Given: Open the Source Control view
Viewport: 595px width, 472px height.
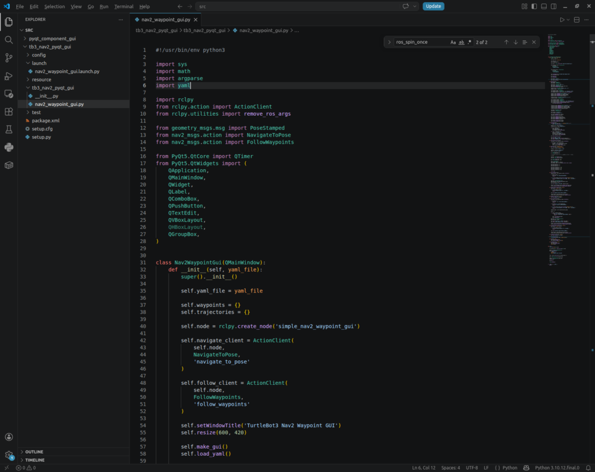Looking at the screenshot, I should [9, 58].
